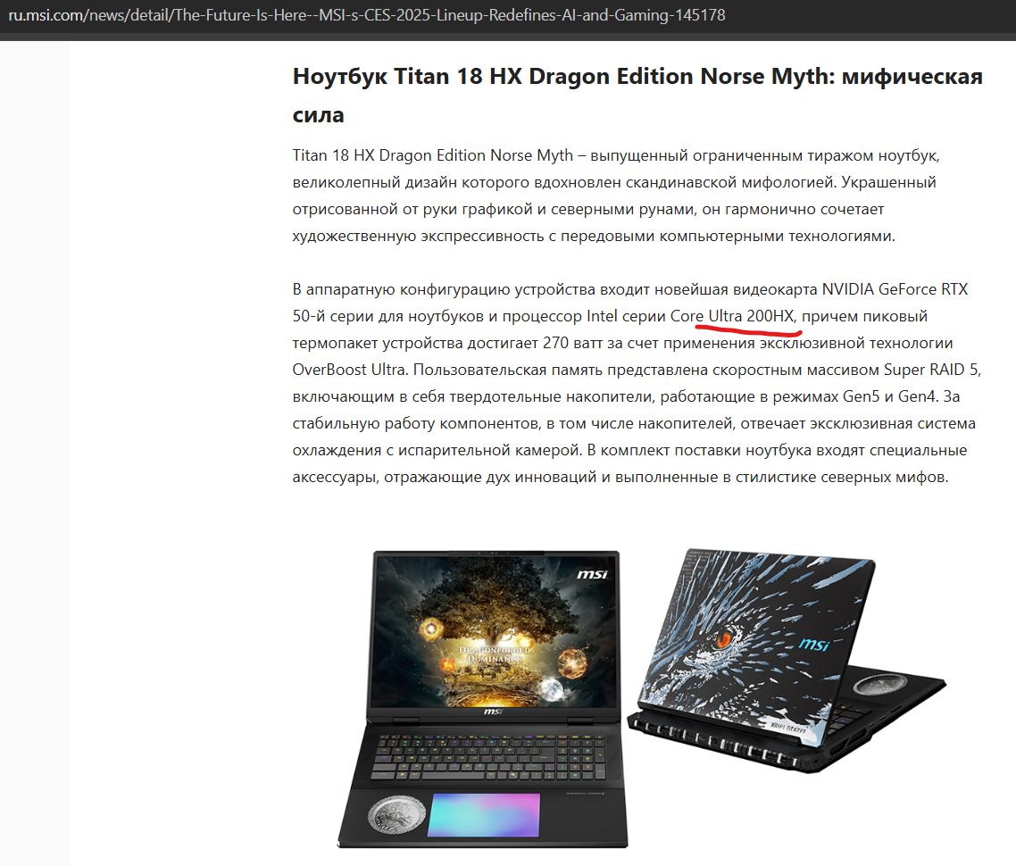
Task: Click the text 'Gen5 и Gen4'
Action: 889,396
